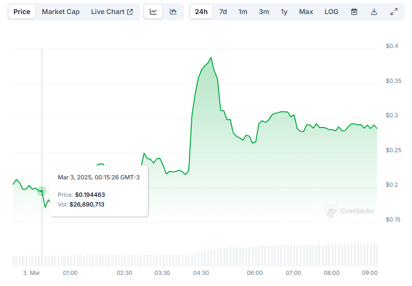This screenshot has width=412, height=286.
Task: Switch to the 7d timeframe tab
Action: pyautogui.click(x=223, y=11)
